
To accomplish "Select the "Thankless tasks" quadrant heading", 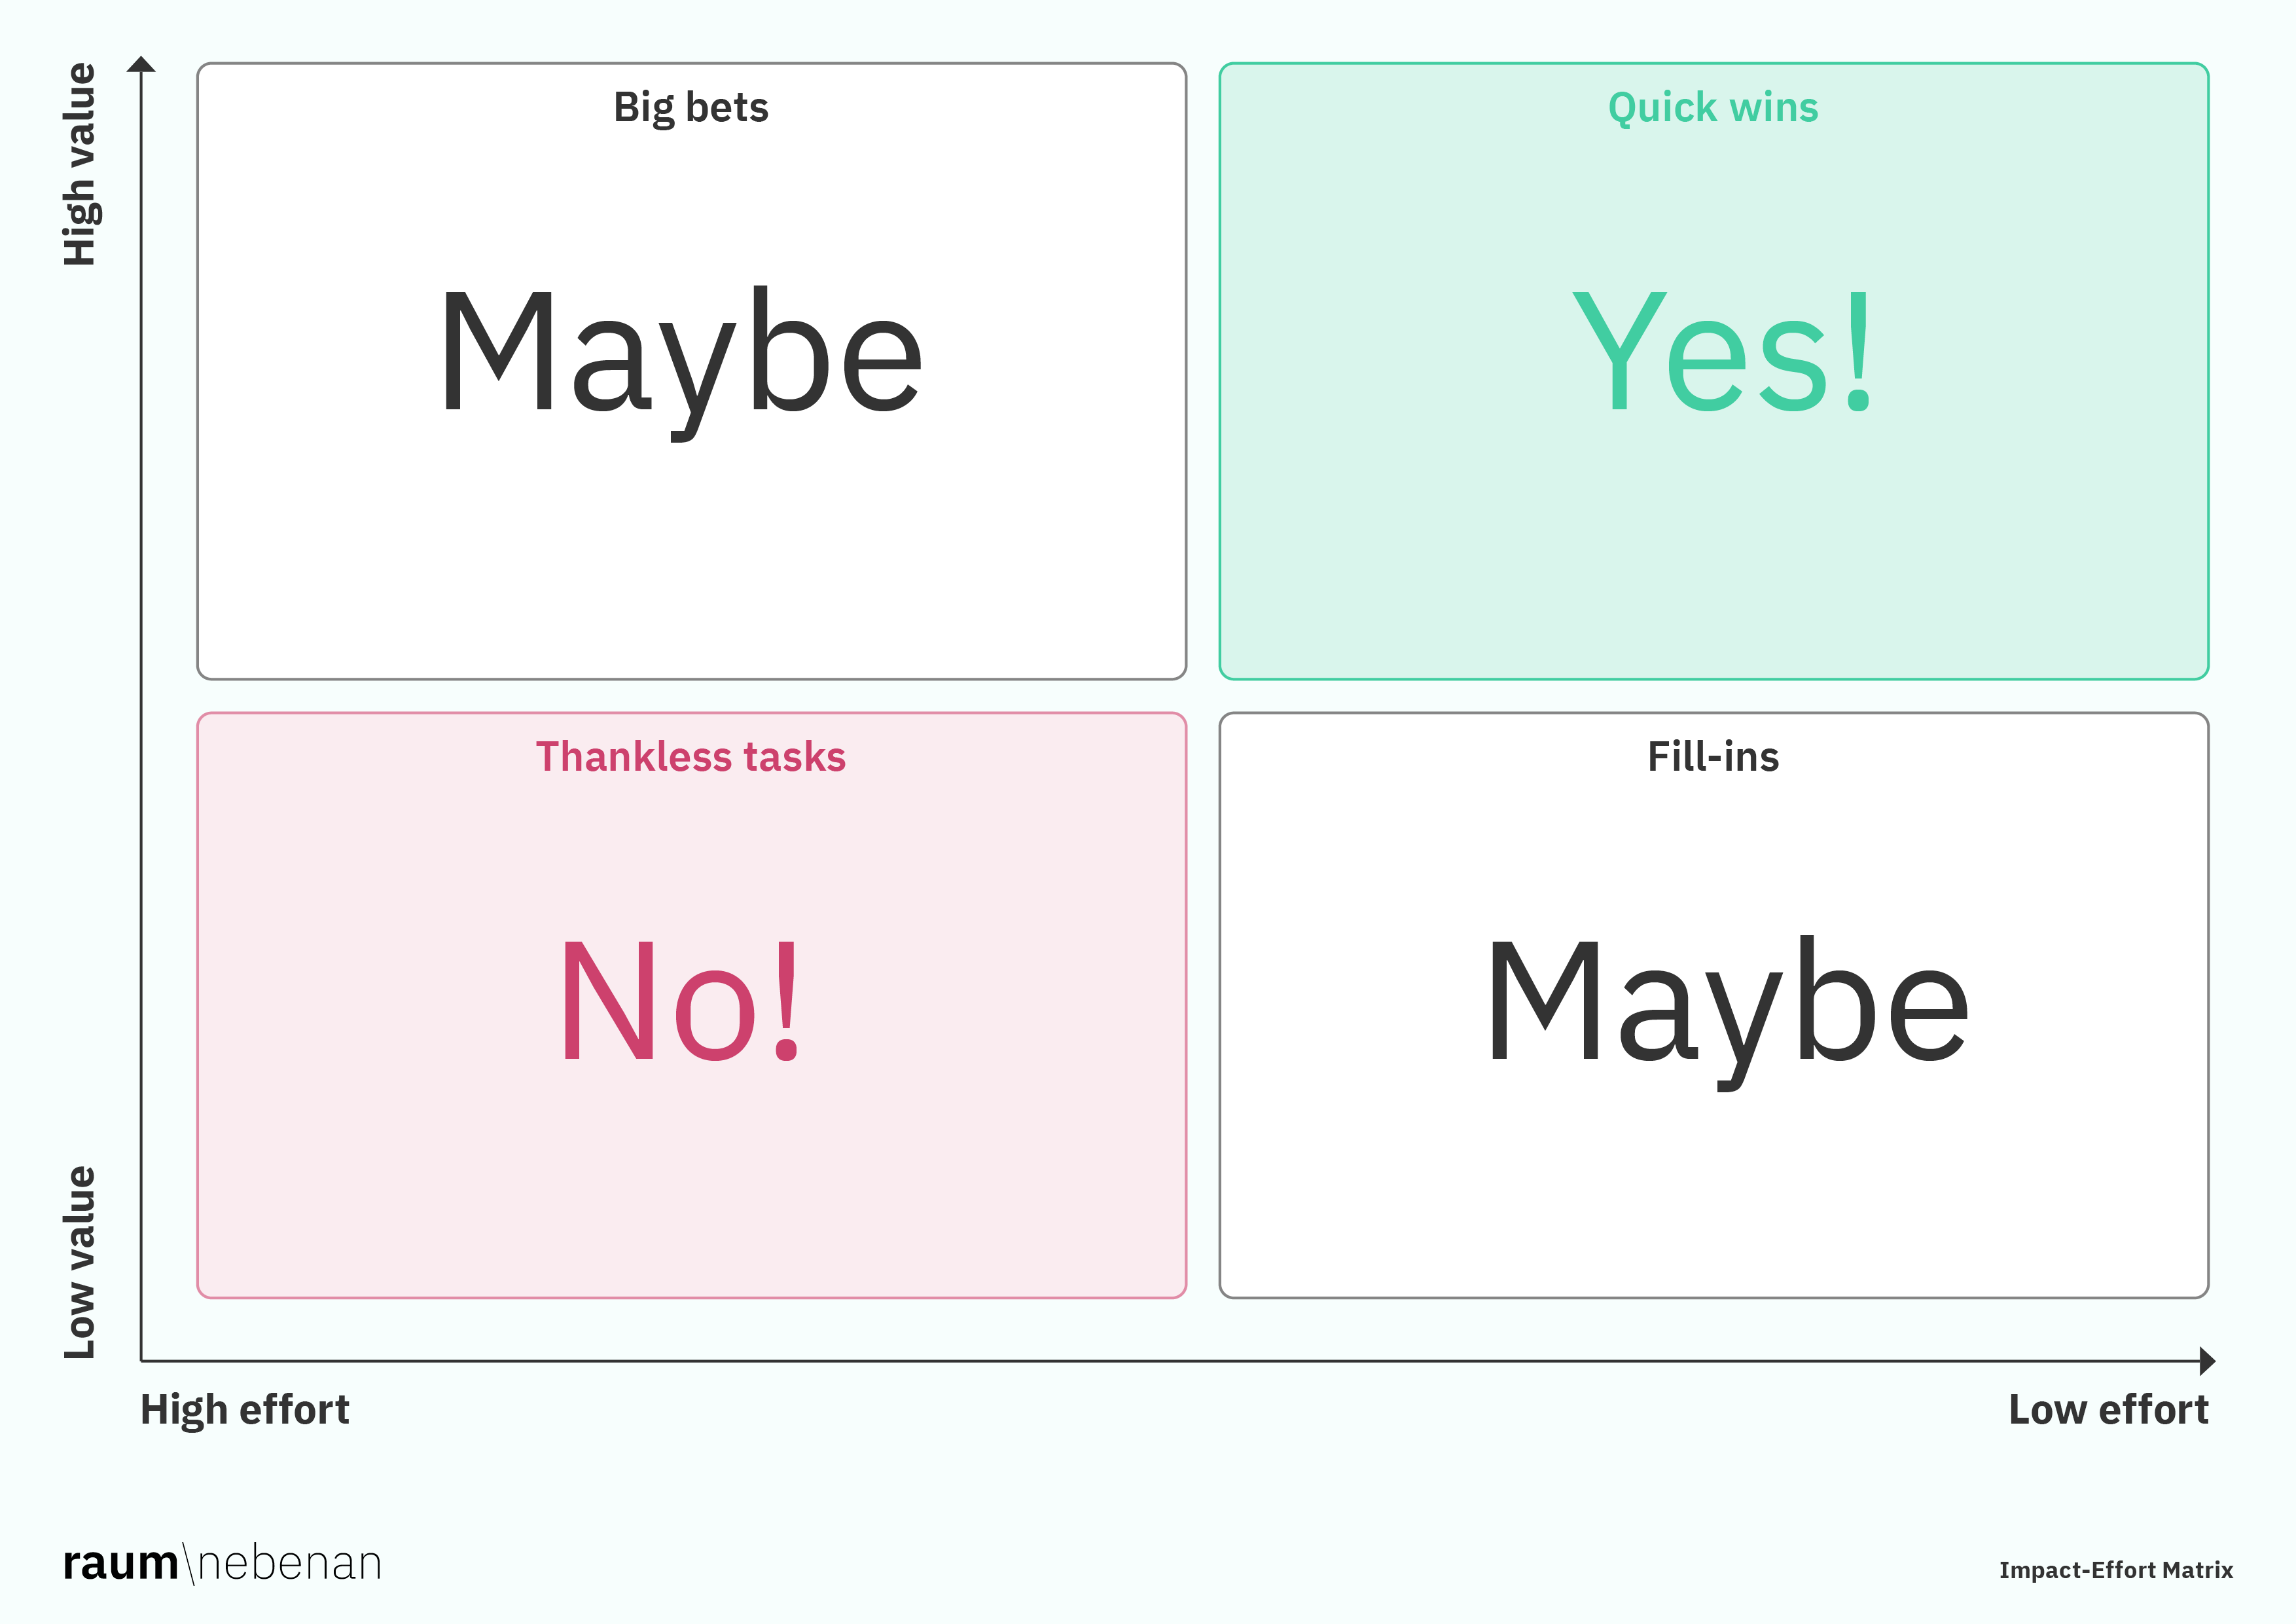I will [x=691, y=758].
